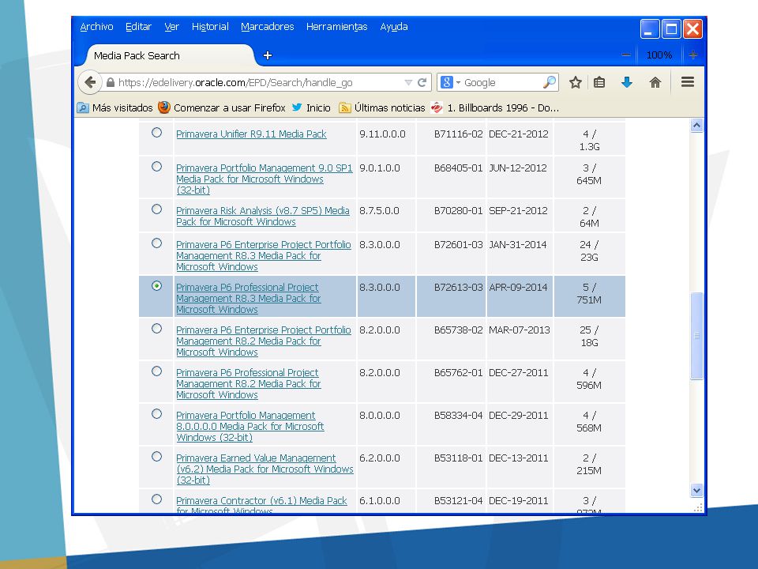Open the Historial menu
758x569 pixels.
click(x=210, y=27)
